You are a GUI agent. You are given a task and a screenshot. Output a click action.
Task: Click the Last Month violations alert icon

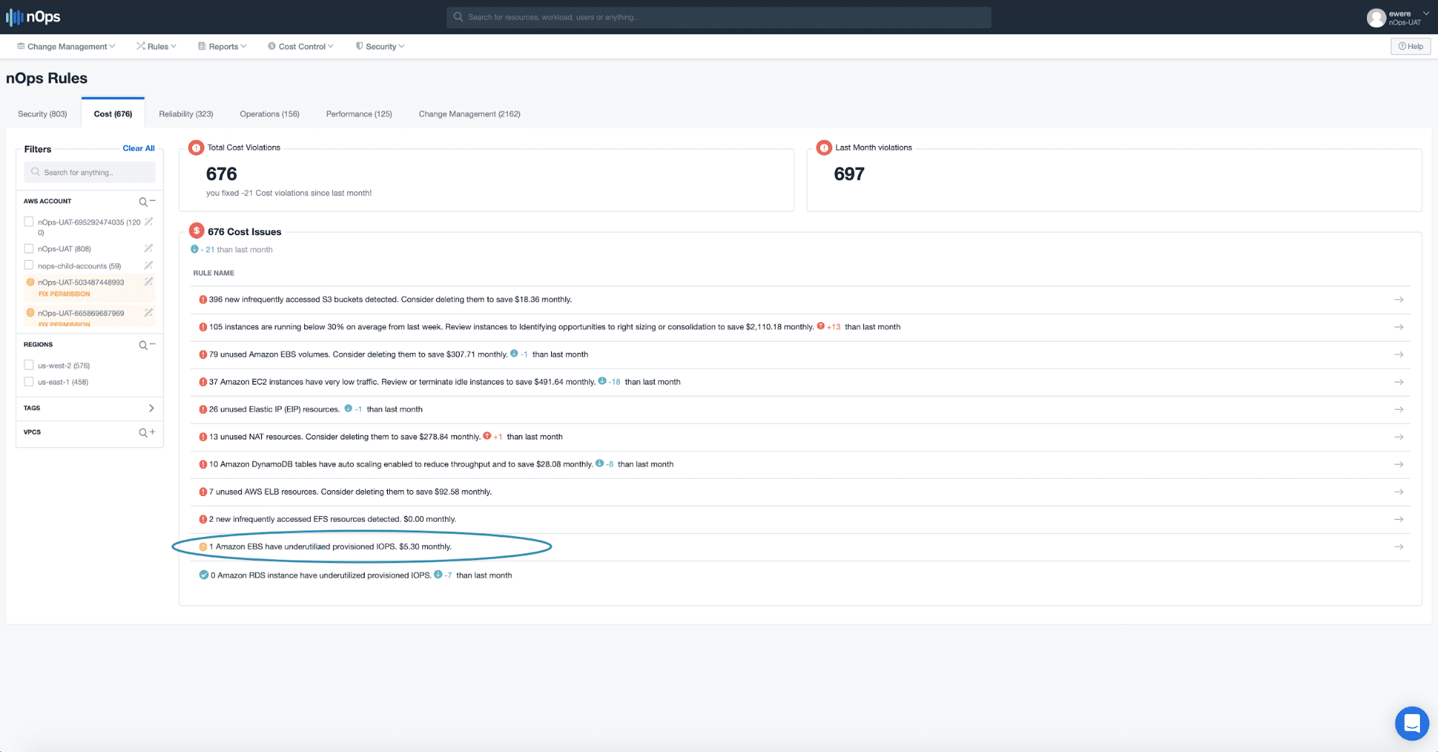coord(824,148)
